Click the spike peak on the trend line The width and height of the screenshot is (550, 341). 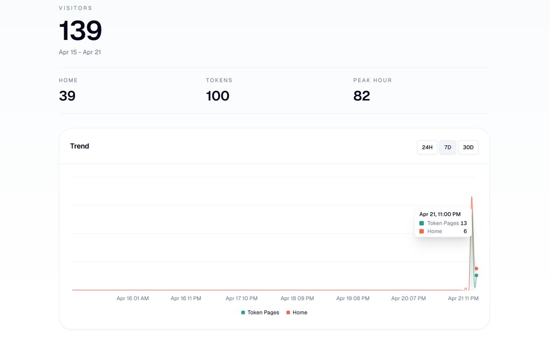coord(472,197)
